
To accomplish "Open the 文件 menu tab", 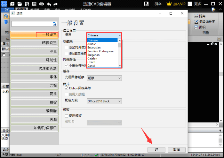I will (x=7, y=10).
